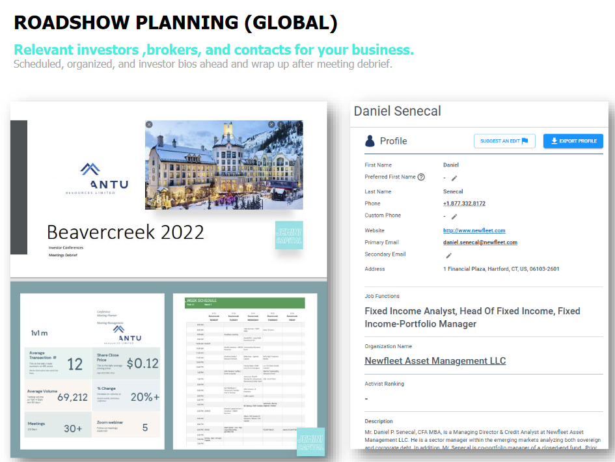Click the 'Secondary Email' field label
615x462 pixels.
click(x=385, y=254)
